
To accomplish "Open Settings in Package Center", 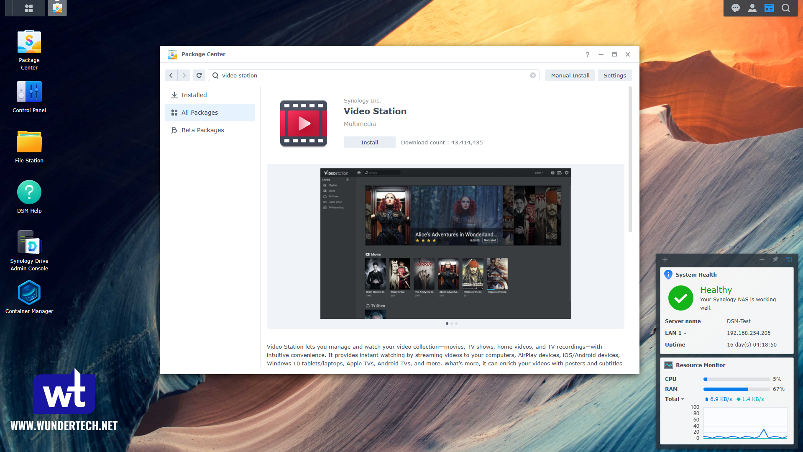I will click(x=614, y=75).
